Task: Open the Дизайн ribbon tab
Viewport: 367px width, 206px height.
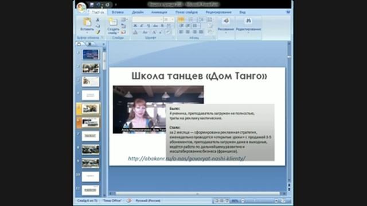Action: click(x=138, y=12)
